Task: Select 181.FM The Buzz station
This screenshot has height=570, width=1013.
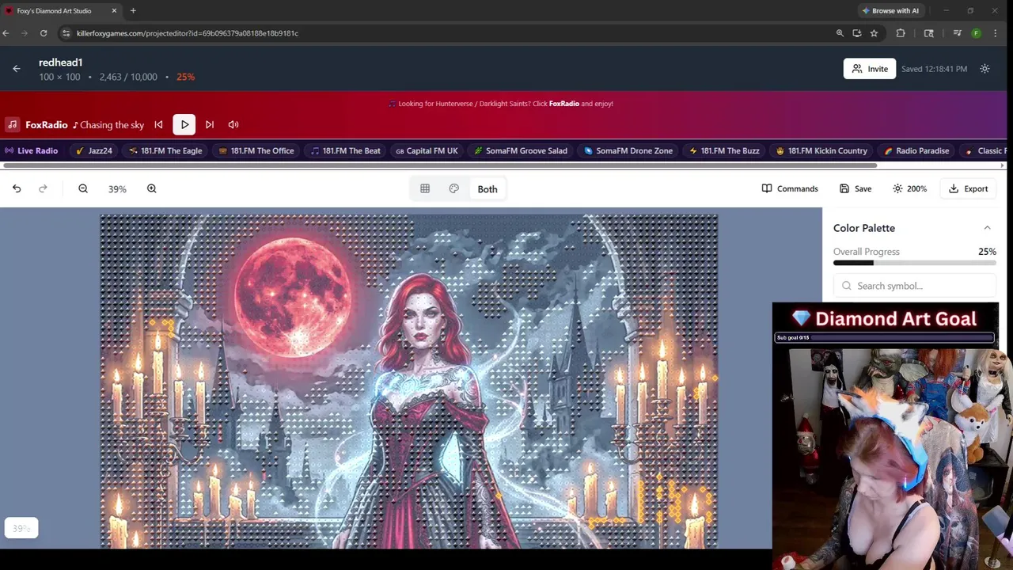Action: [x=724, y=150]
